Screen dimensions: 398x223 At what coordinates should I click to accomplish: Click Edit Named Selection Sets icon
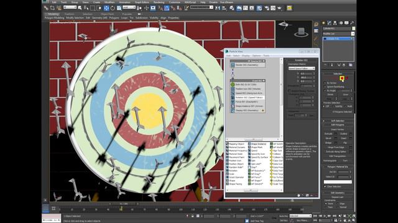pyautogui.click(x=187, y=8)
